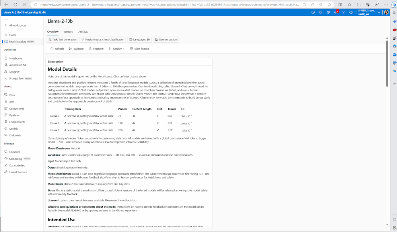Open Prompt flow section
The image size is (397, 232).
(x=18, y=79)
